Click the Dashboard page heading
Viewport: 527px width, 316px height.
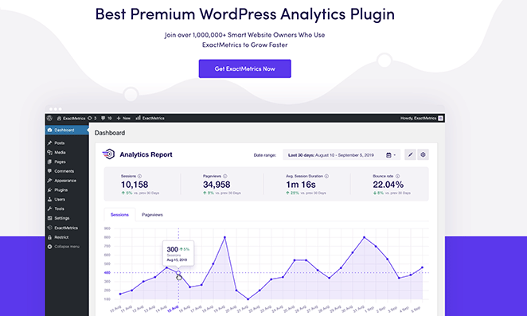coord(110,133)
